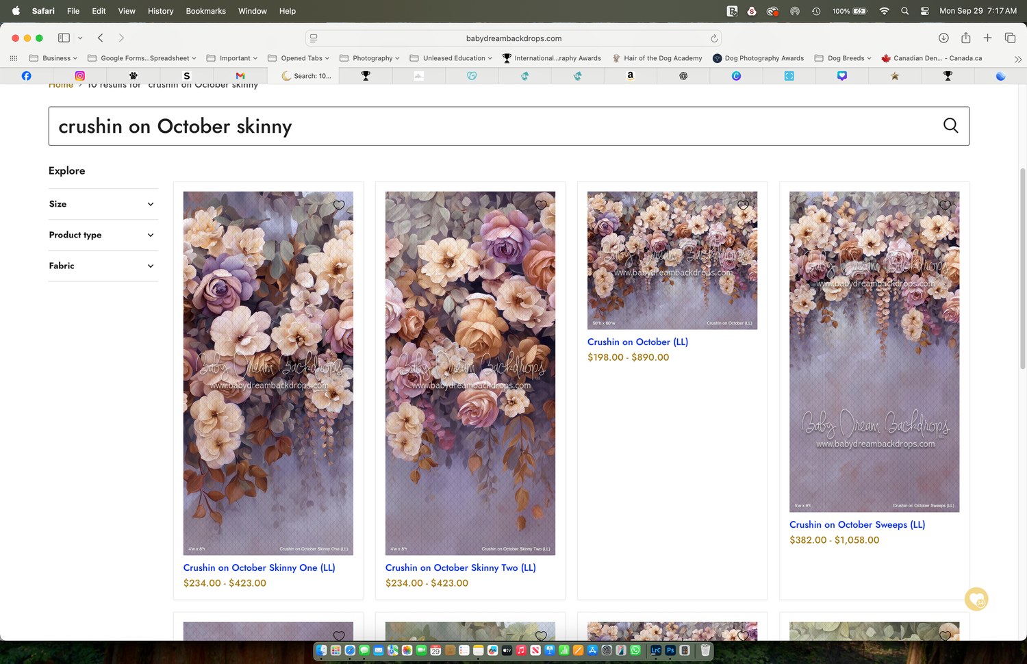The width and height of the screenshot is (1027, 664).
Task: Open Finder from the Dock
Action: pyautogui.click(x=321, y=650)
